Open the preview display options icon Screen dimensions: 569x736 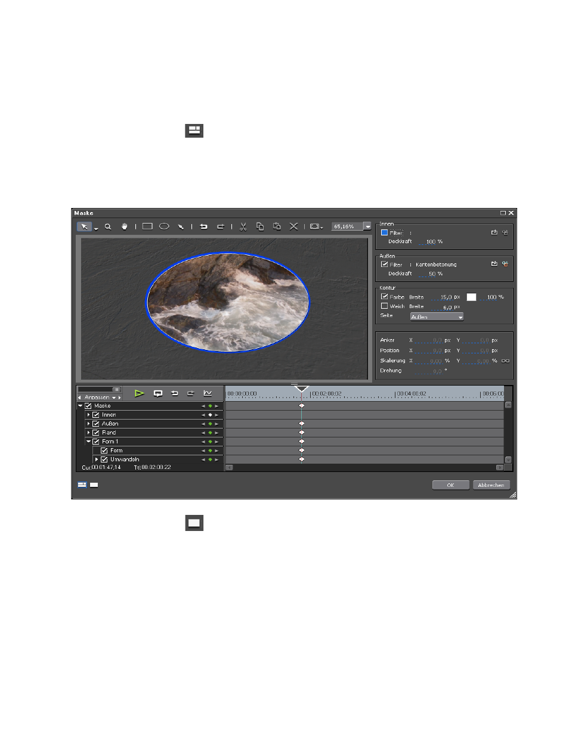pyautogui.click(x=316, y=226)
